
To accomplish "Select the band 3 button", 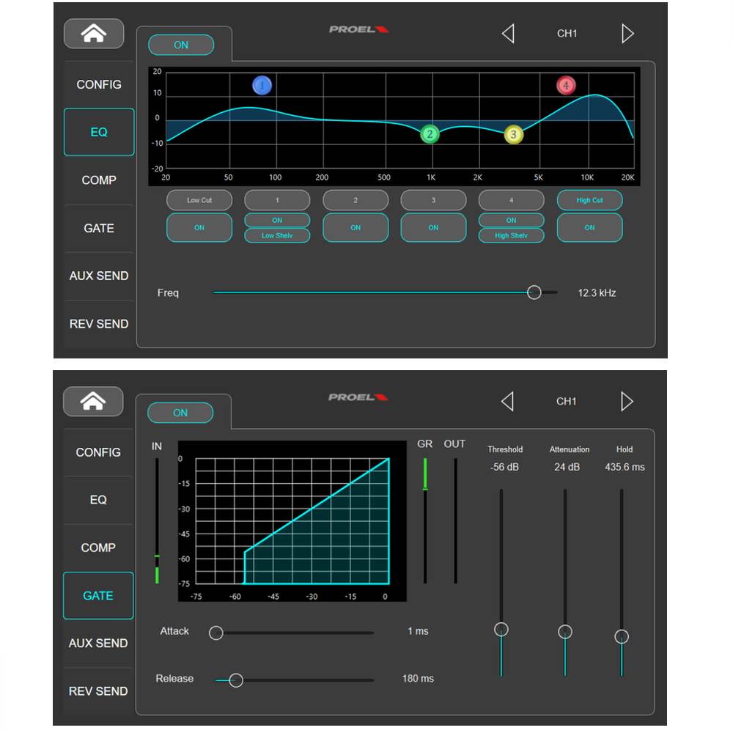I will (433, 200).
